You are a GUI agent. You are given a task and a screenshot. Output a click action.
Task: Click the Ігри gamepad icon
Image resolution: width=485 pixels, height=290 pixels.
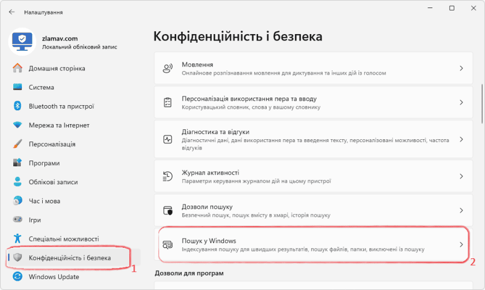click(x=18, y=220)
